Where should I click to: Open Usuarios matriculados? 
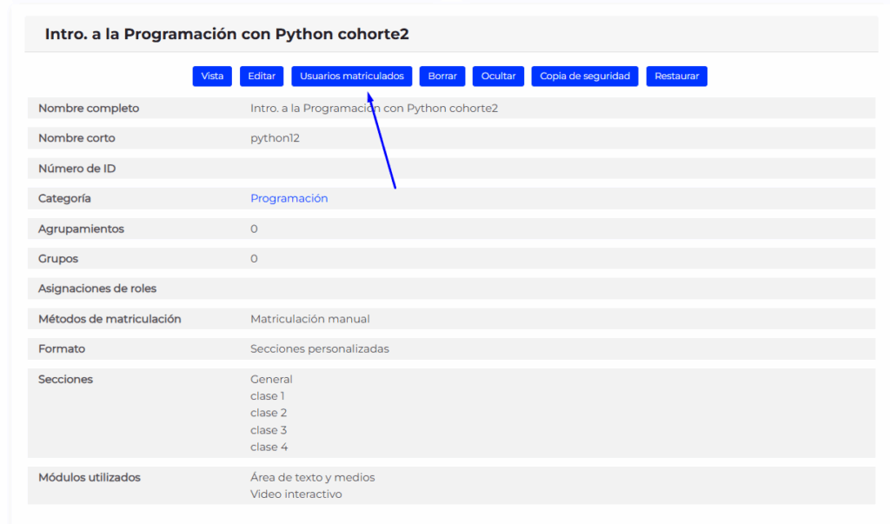click(x=351, y=76)
